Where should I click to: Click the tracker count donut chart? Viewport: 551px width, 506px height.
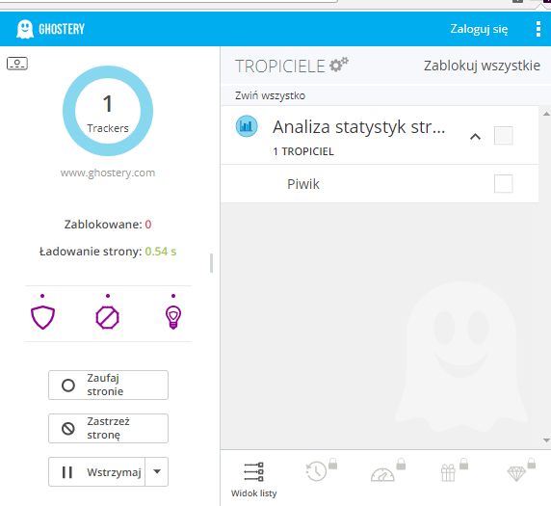[x=108, y=111]
